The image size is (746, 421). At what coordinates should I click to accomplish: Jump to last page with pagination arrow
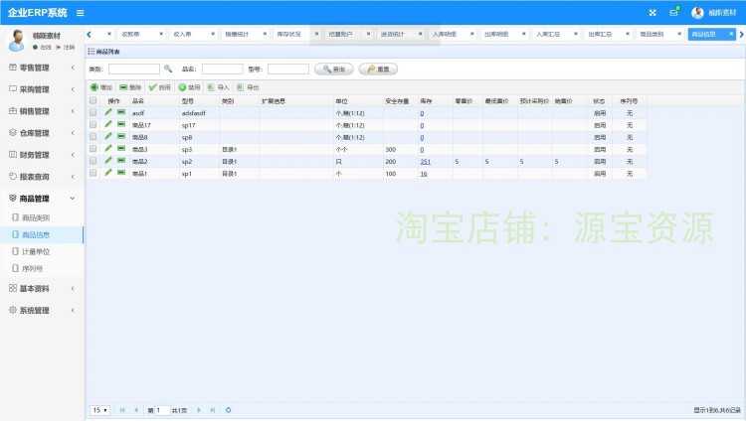tap(213, 410)
